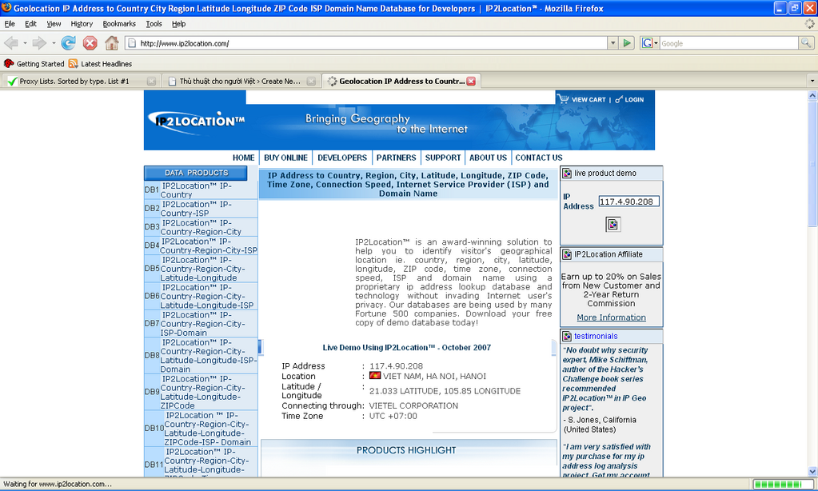
Task: Expand the address bar URL dropdown
Action: 613,43
